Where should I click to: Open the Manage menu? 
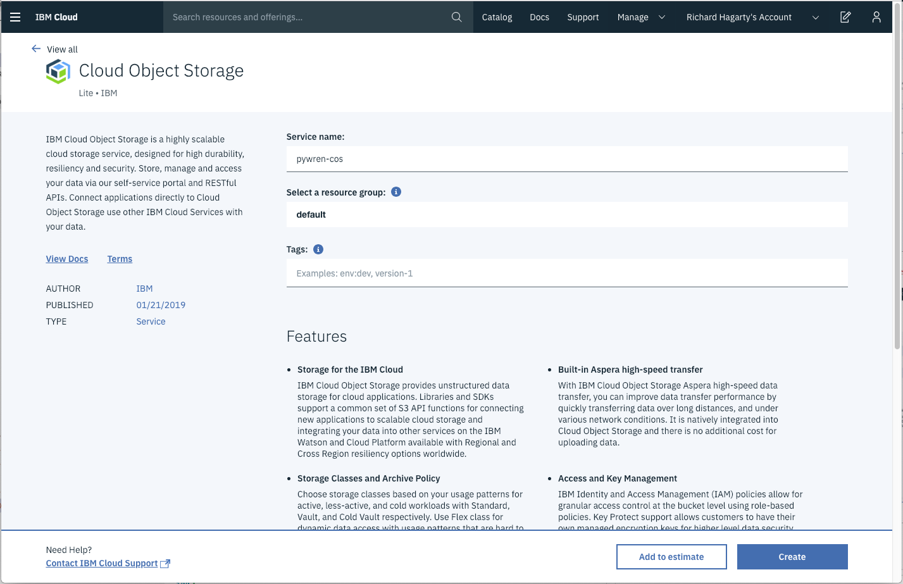pos(633,17)
